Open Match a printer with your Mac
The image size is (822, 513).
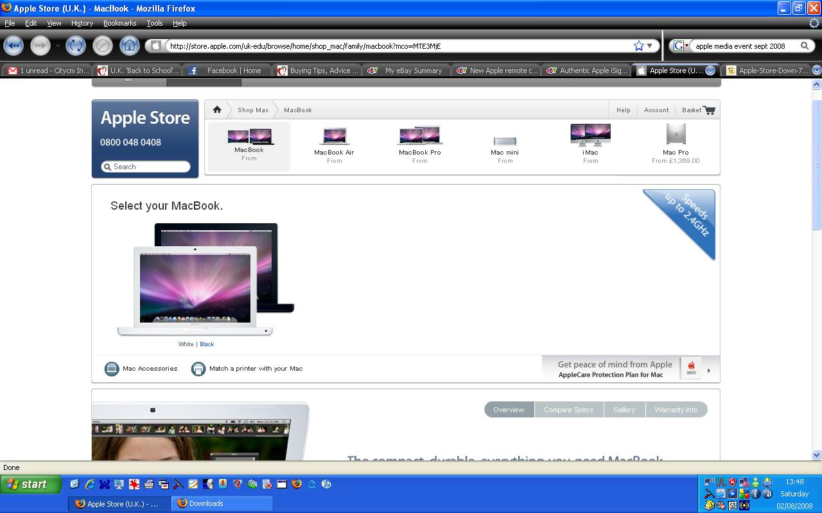point(247,369)
